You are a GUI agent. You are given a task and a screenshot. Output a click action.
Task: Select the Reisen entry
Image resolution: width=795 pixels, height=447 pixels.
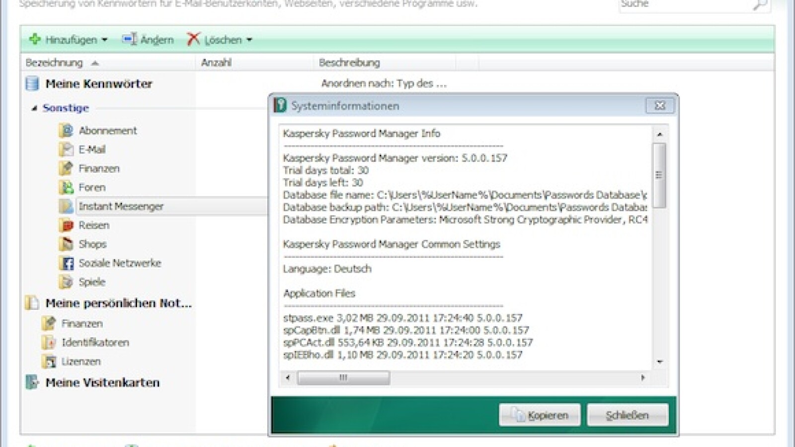pos(94,225)
